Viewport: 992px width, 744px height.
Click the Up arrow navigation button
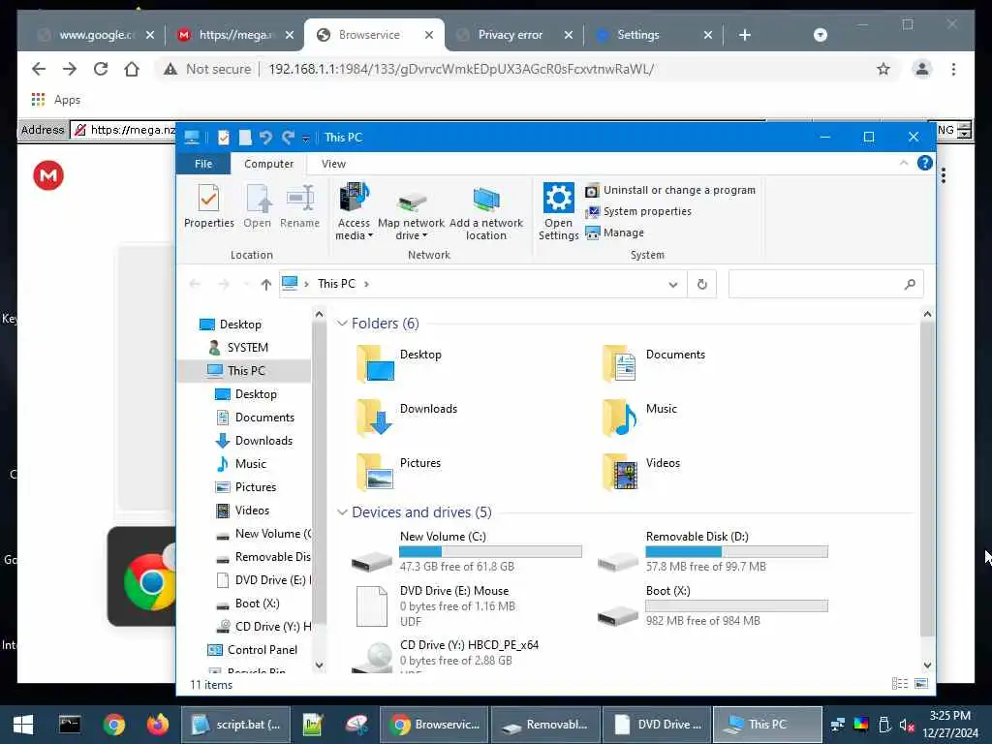(265, 284)
